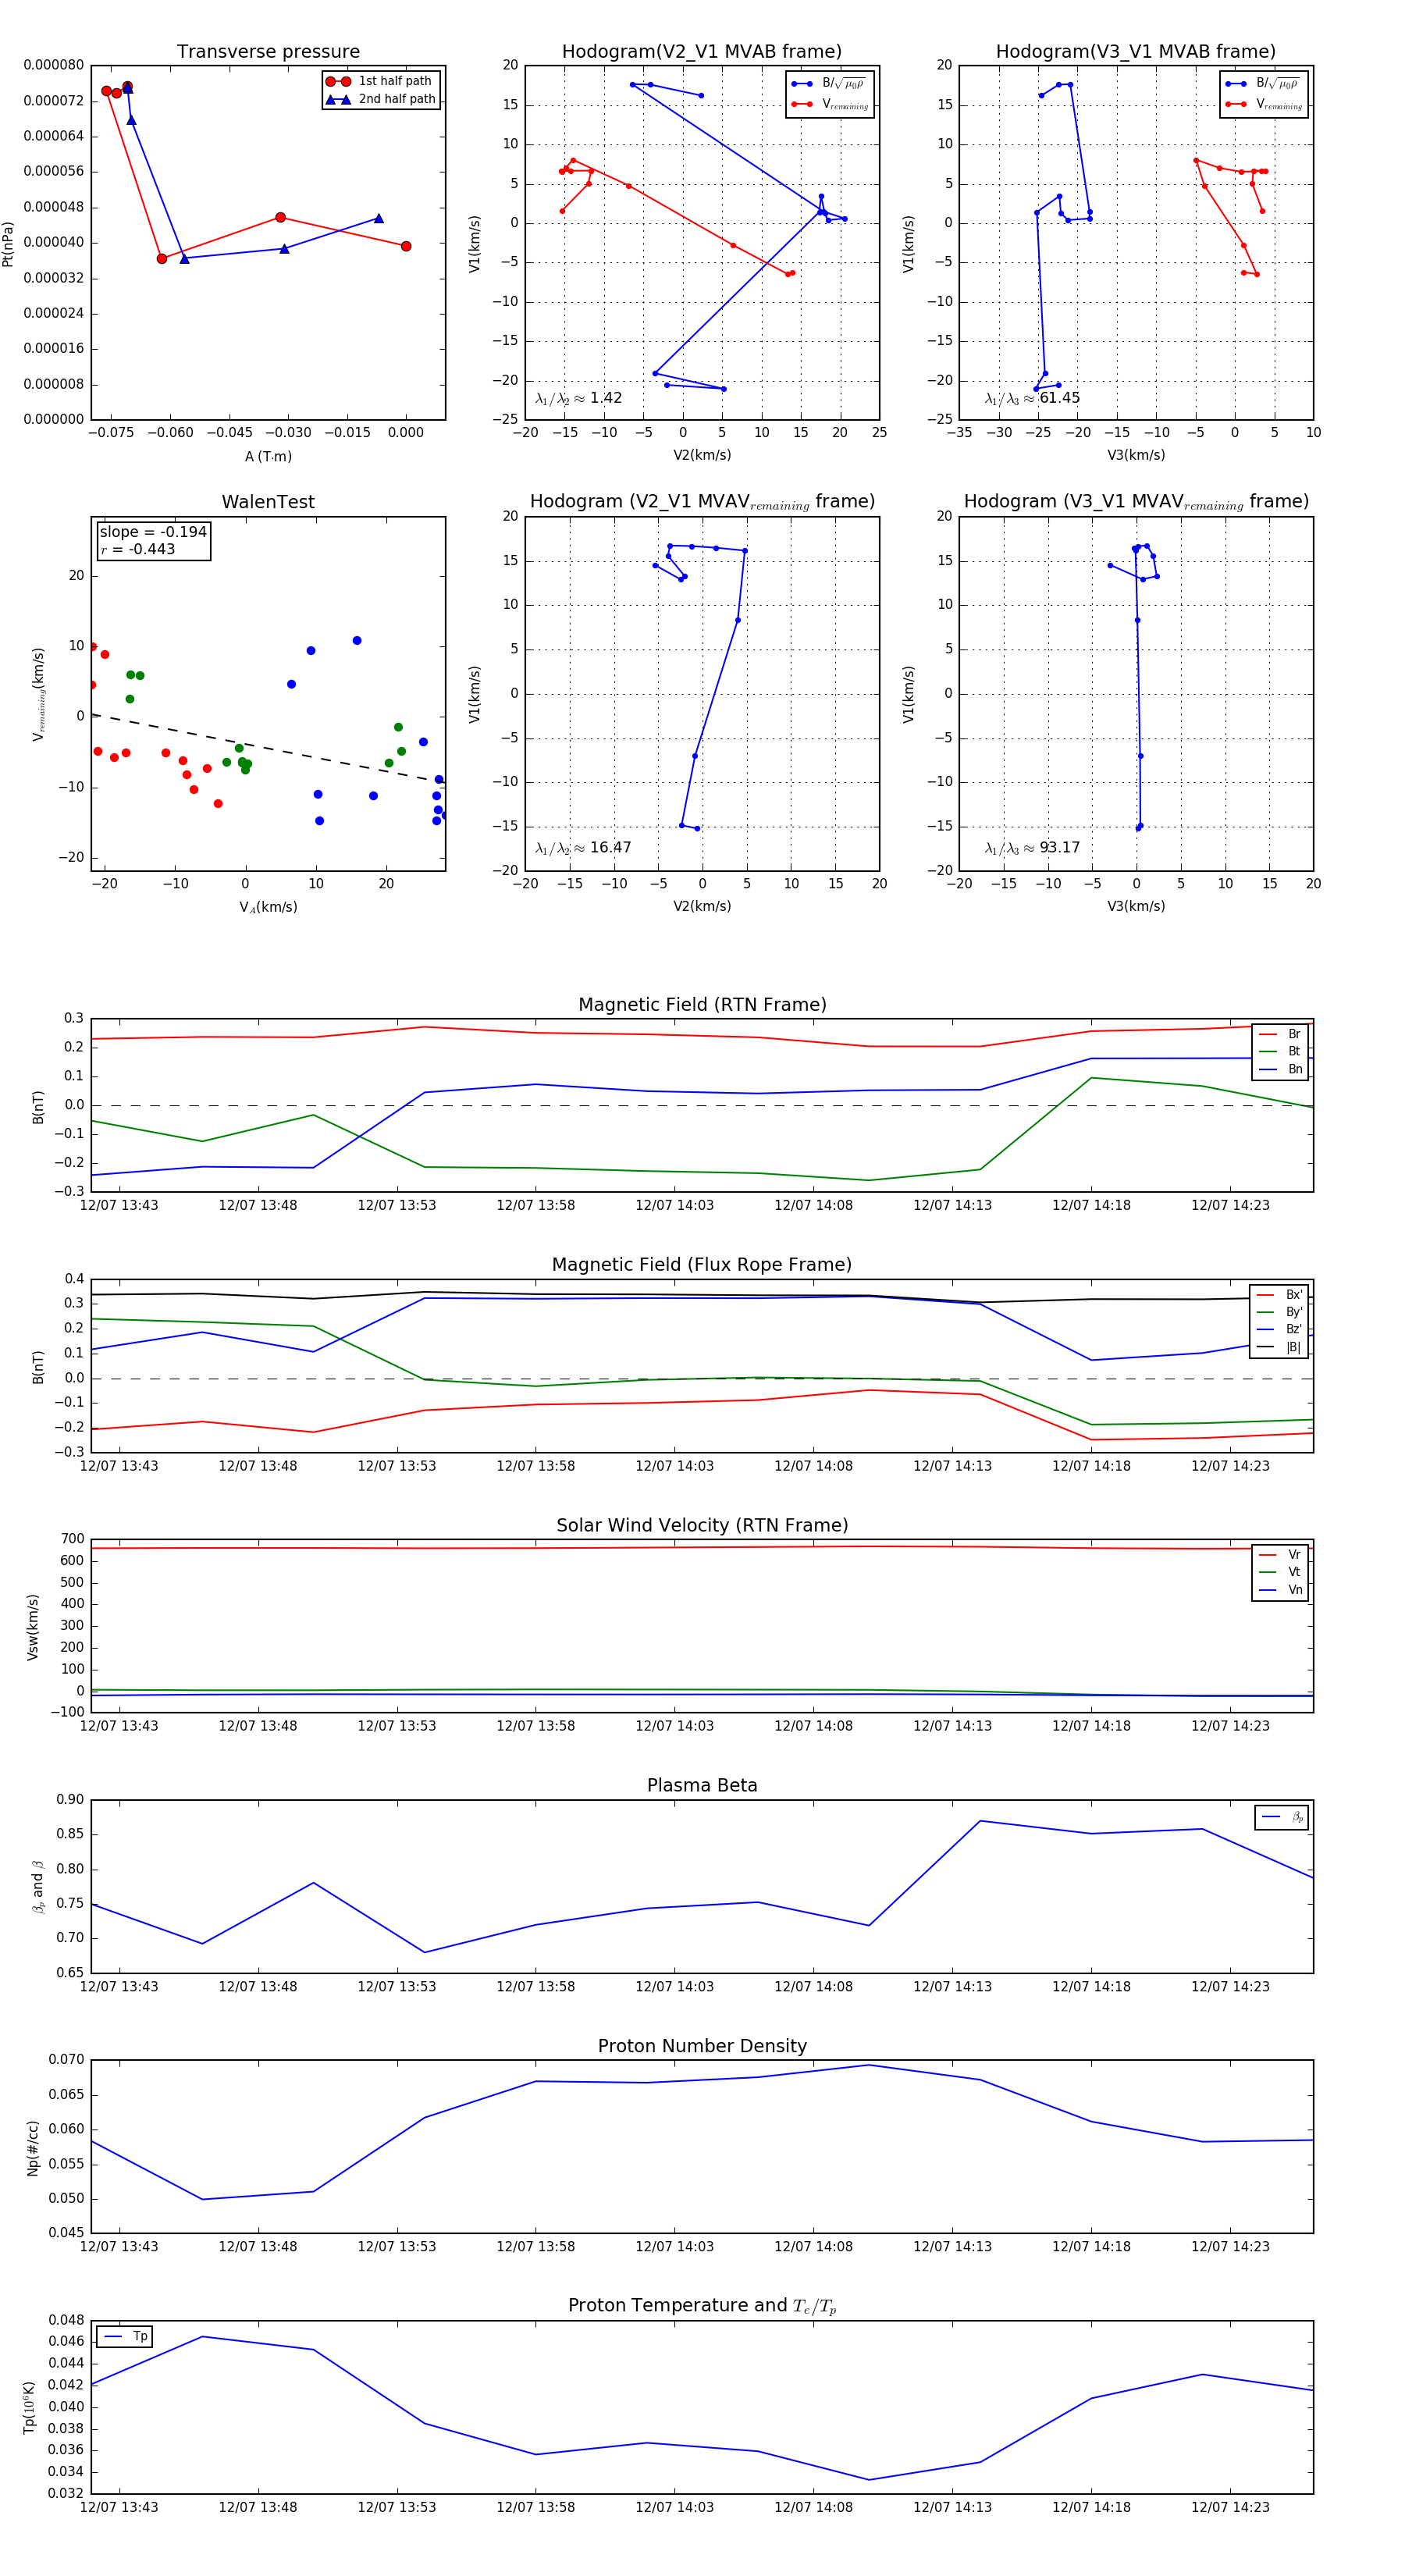Select the "1st half path" legend entry
This screenshot has width=1405, height=2576.
click(380, 81)
